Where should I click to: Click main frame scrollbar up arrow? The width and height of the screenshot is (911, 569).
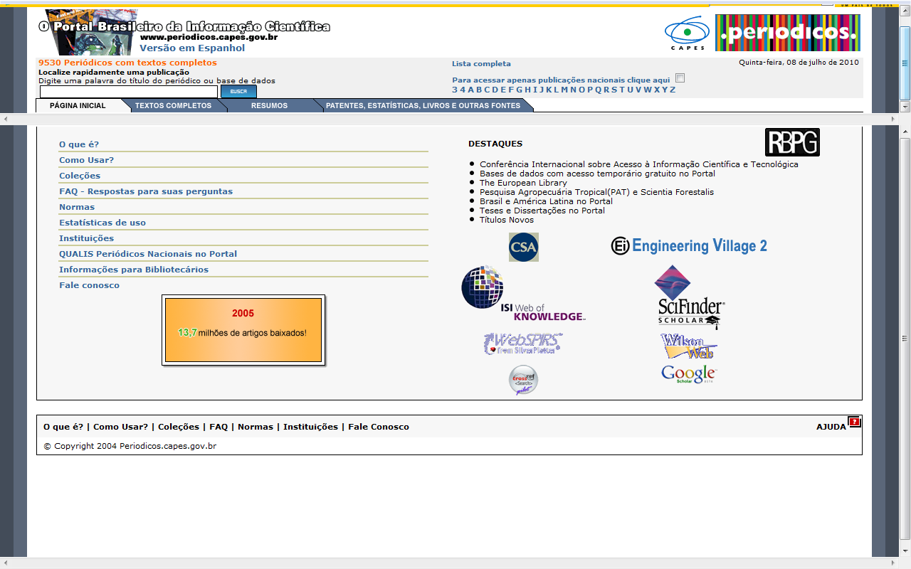[905, 132]
